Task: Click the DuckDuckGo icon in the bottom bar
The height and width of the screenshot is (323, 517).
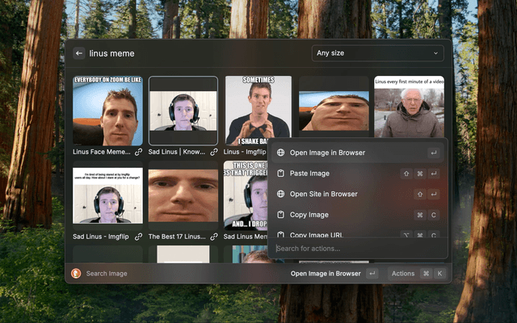Action: pyautogui.click(x=77, y=274)
